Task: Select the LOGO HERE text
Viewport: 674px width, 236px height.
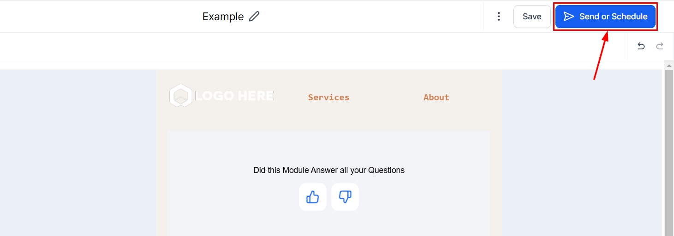Action: coord(234,96)
